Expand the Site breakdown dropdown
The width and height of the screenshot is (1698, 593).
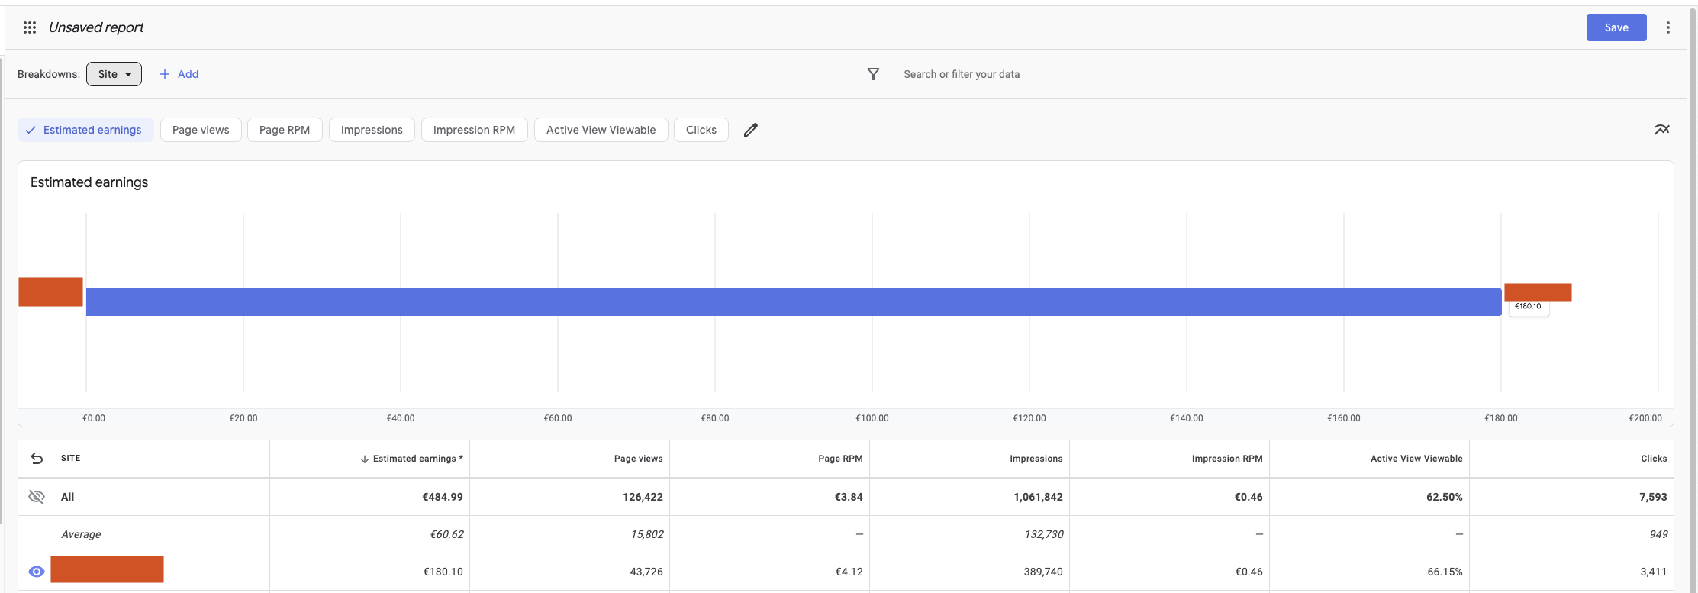click(x=114, y=74)
